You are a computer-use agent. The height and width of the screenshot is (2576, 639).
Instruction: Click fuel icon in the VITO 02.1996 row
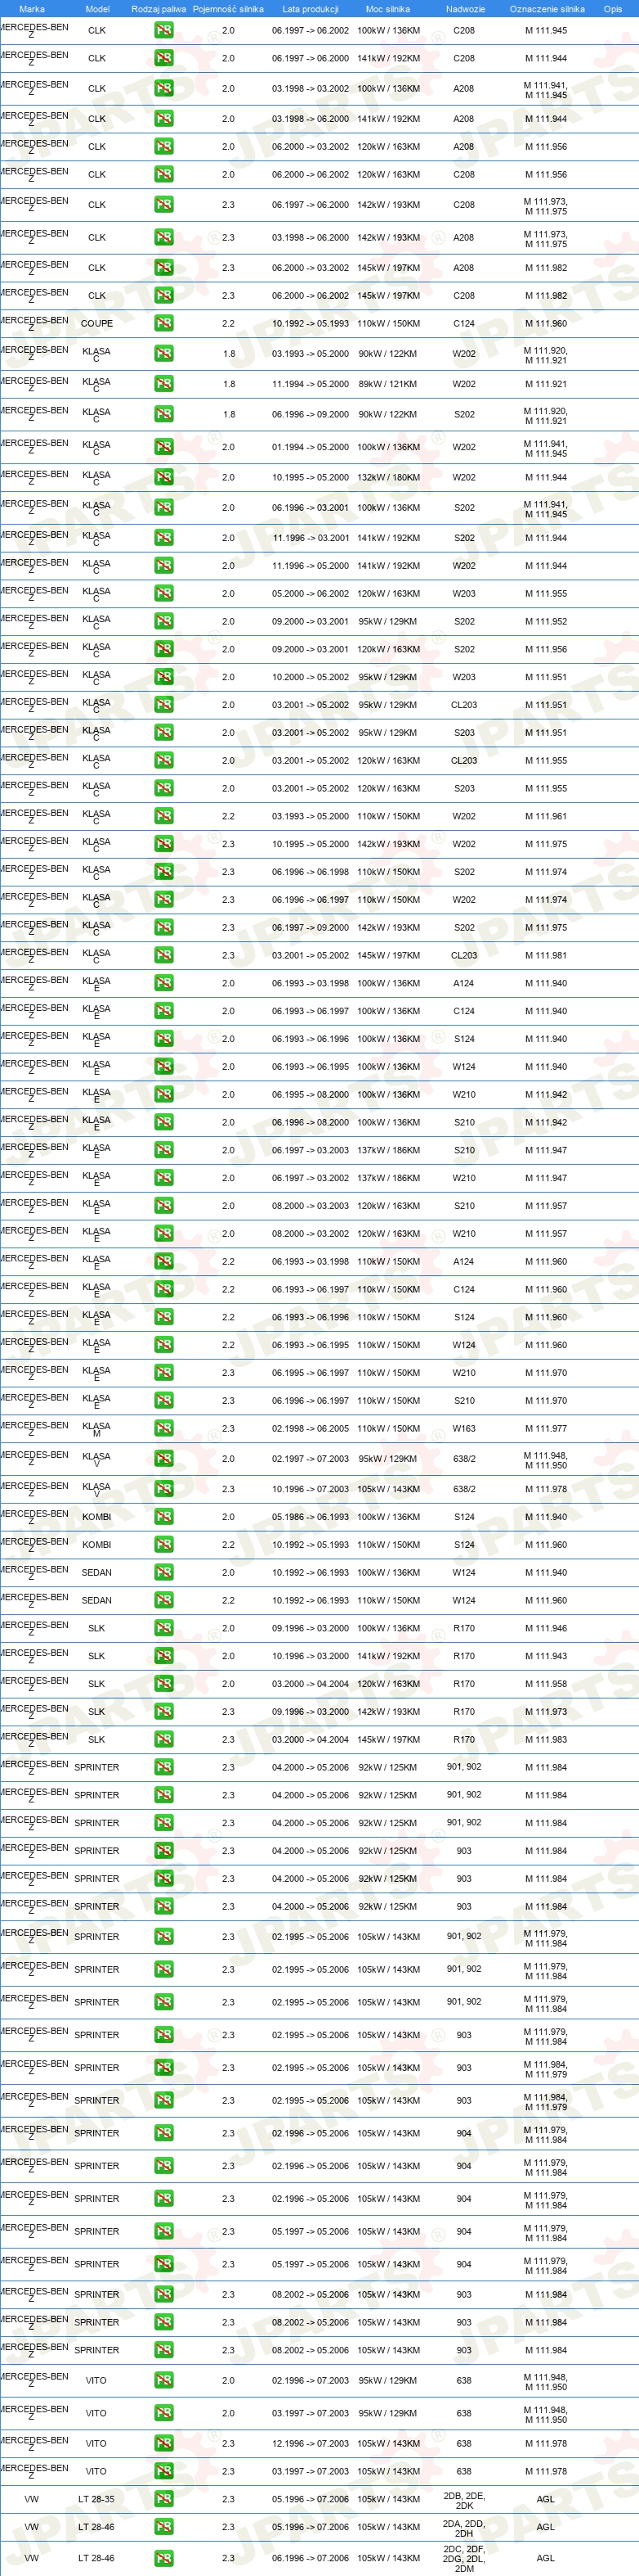tap(163, 2380)
